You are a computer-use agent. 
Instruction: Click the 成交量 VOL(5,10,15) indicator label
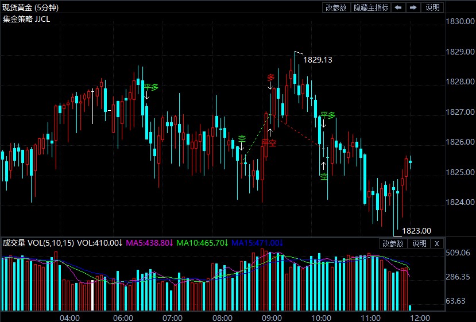(38, 243)
